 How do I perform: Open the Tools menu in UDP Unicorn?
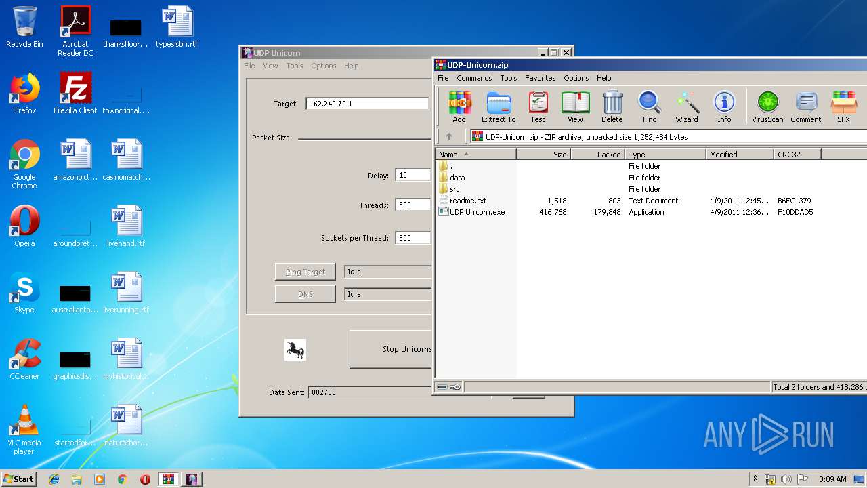tap(294, 66)
